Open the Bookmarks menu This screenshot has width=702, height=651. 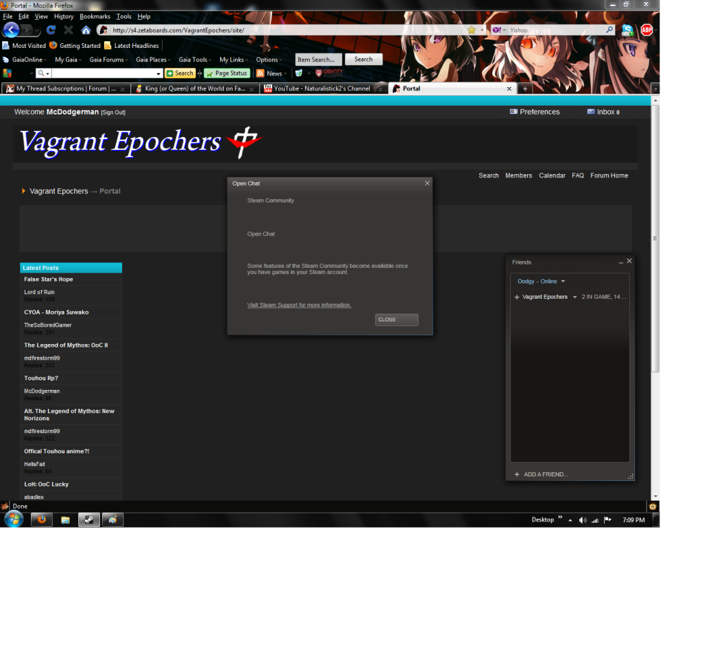click(x=95, y=16)
